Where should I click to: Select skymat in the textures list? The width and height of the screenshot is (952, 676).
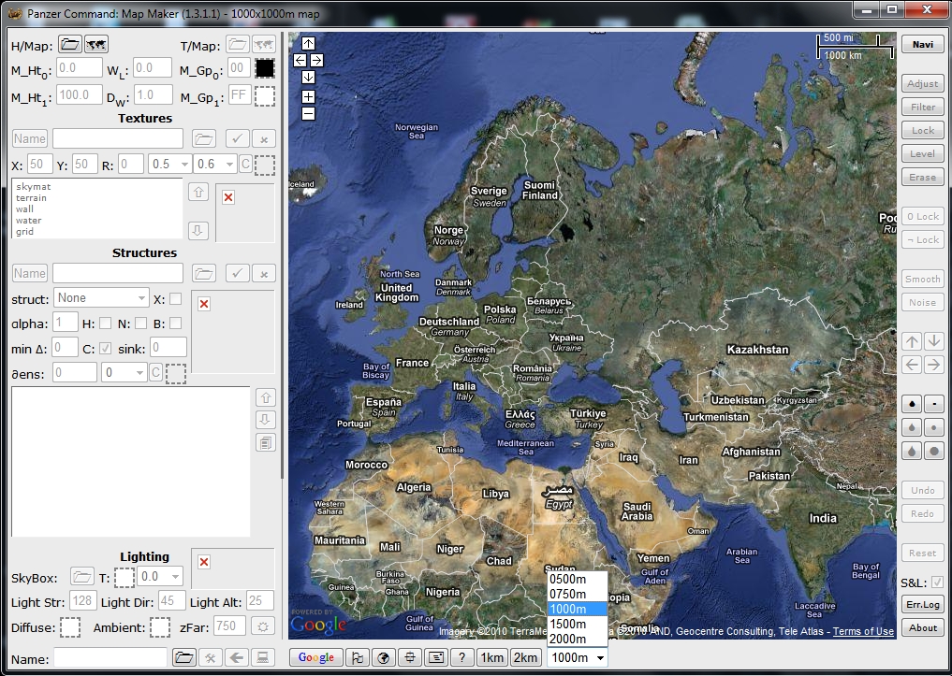34,187
